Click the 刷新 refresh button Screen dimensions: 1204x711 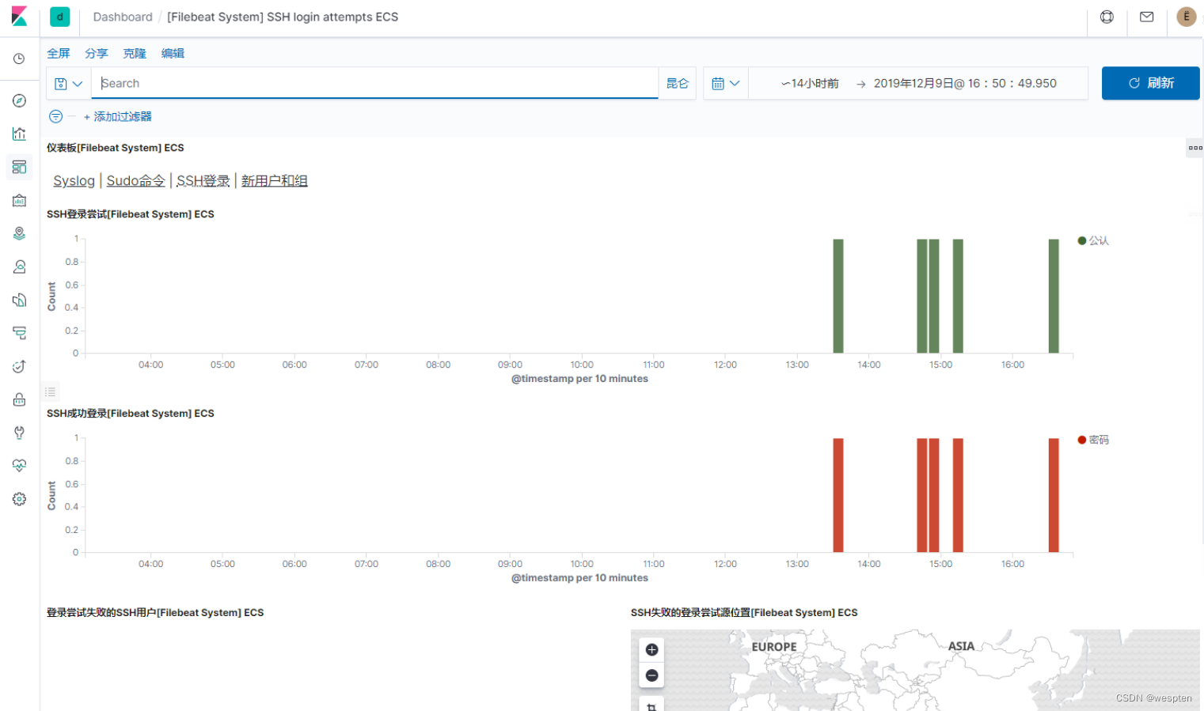1150,83
